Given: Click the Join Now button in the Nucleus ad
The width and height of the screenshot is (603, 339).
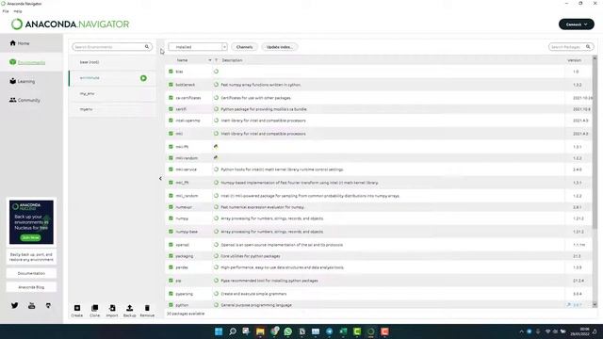Looking at the screenshot, I should [30, 237].
